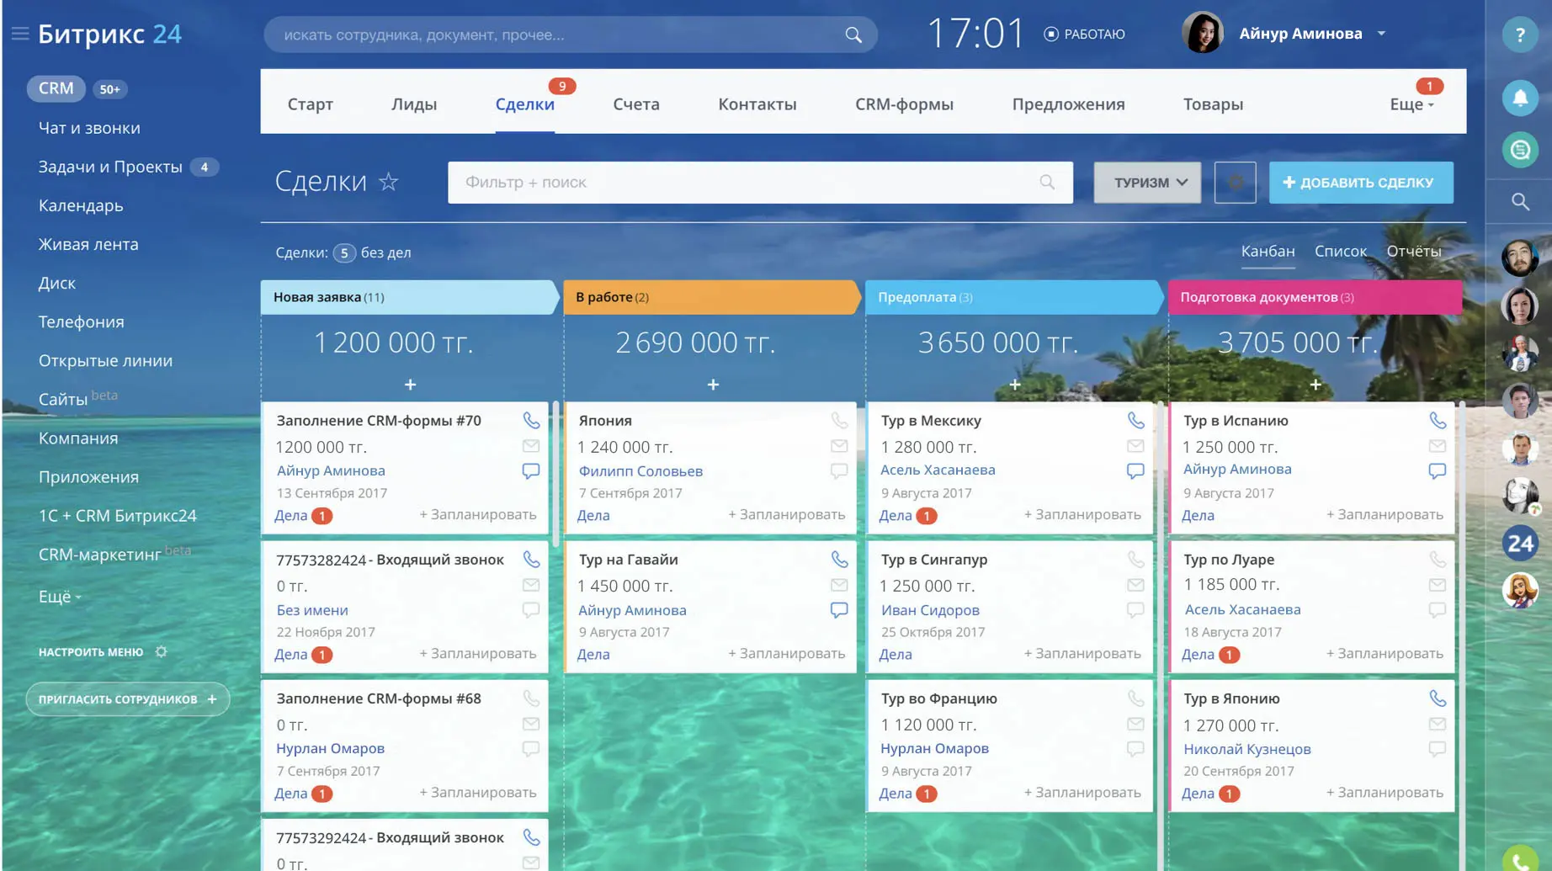Switch to the Список view
1552x871 pixels.
(1341, 251)
